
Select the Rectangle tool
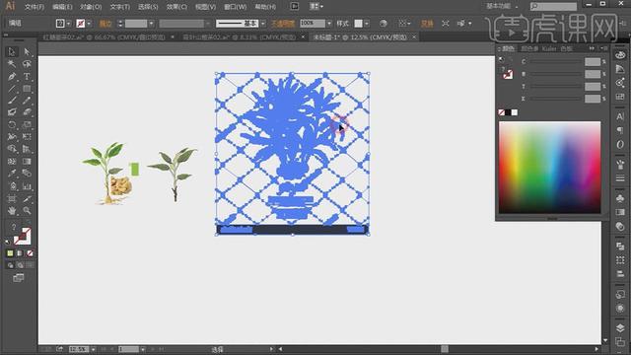tap(27, 89)
